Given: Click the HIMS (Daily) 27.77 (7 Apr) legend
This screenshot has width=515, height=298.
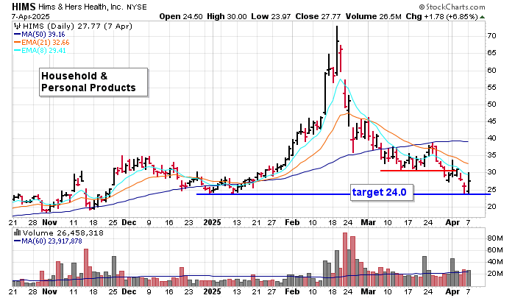Looking at the screenshot, I should click(x=77, y=26).
